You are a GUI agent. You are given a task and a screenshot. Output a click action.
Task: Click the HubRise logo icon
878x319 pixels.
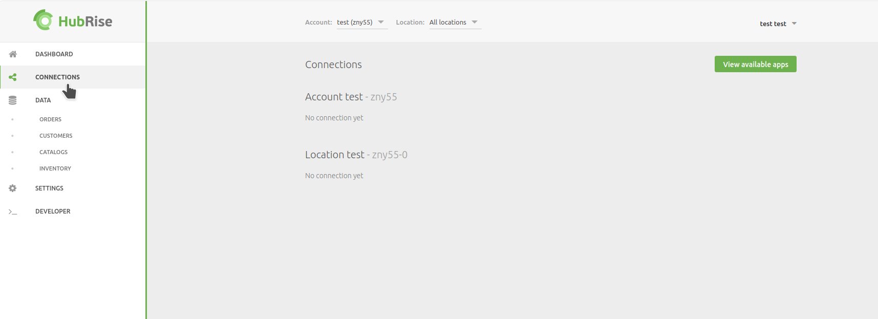click(43, 20)
